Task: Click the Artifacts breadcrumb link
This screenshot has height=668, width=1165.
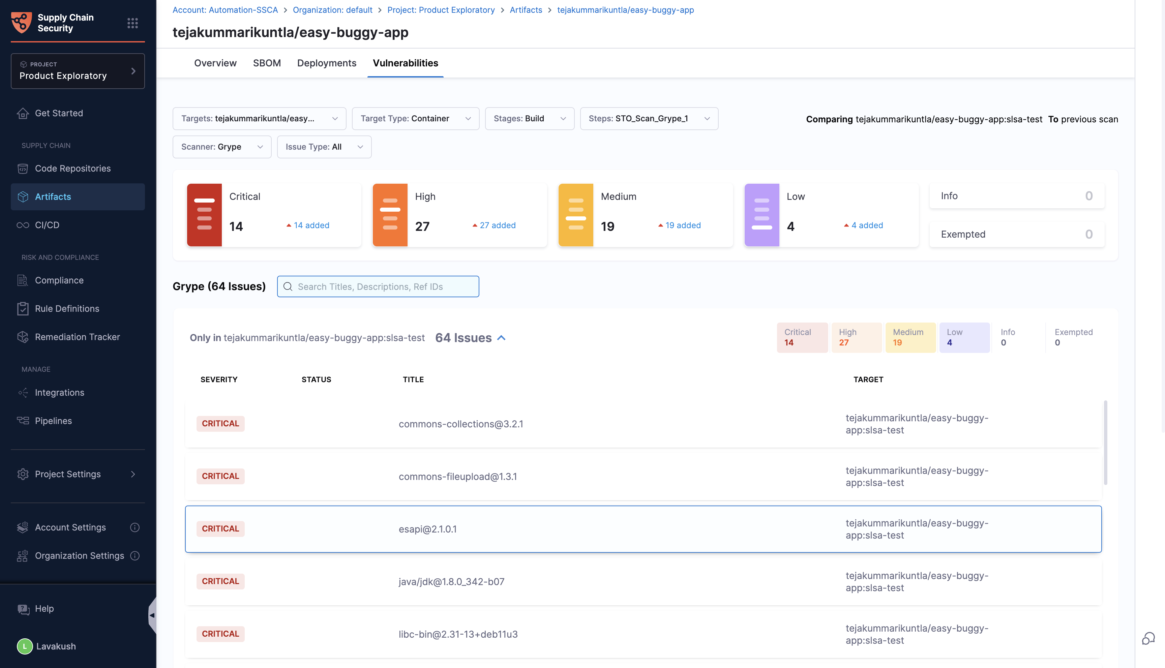Action: [526, 10]
